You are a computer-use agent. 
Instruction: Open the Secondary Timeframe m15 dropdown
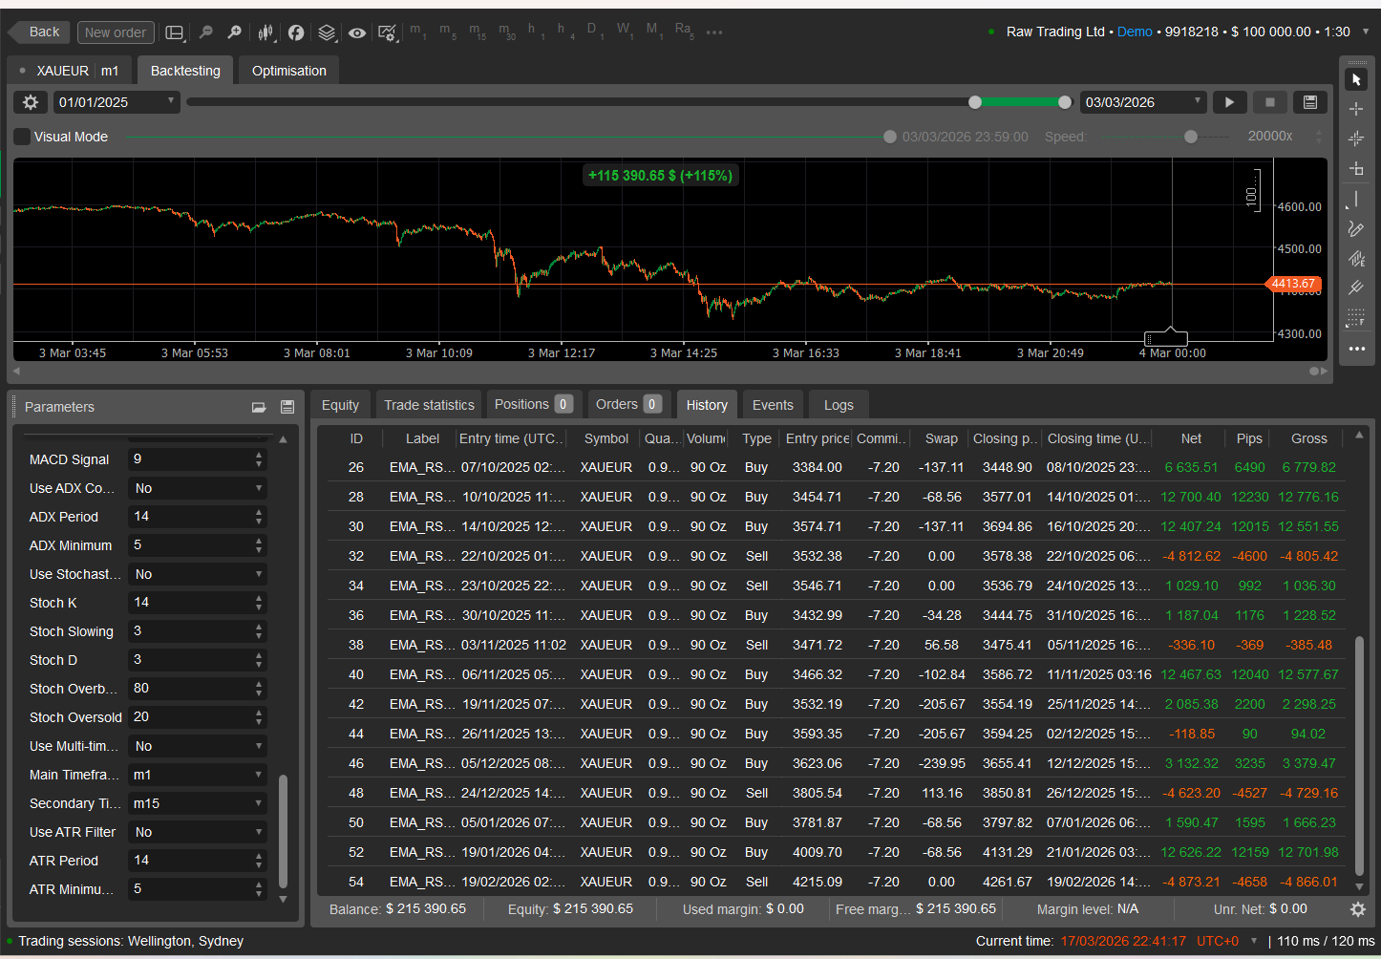197,803
